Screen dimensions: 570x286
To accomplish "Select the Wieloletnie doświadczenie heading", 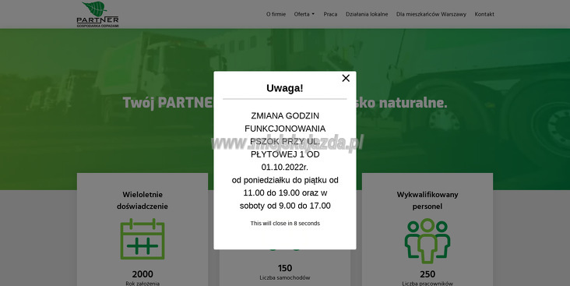I will pos(142,200).
